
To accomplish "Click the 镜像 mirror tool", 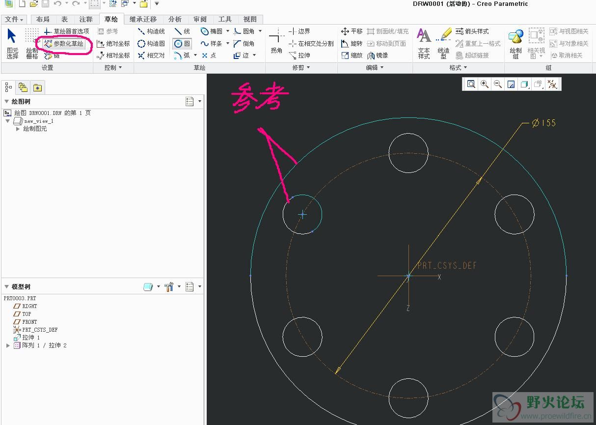I will [378, 56].
